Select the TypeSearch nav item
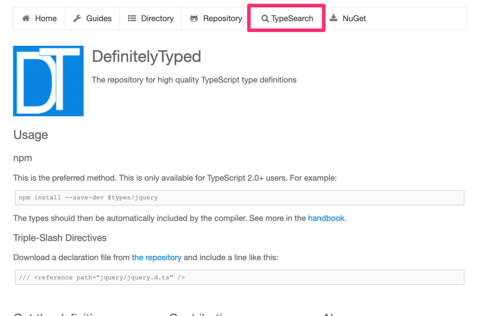 click(286, 18)
